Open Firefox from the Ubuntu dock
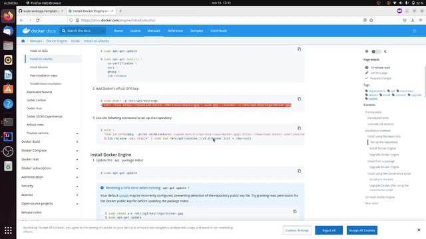Viewport: 426px width, 239px height. [8, 16]
